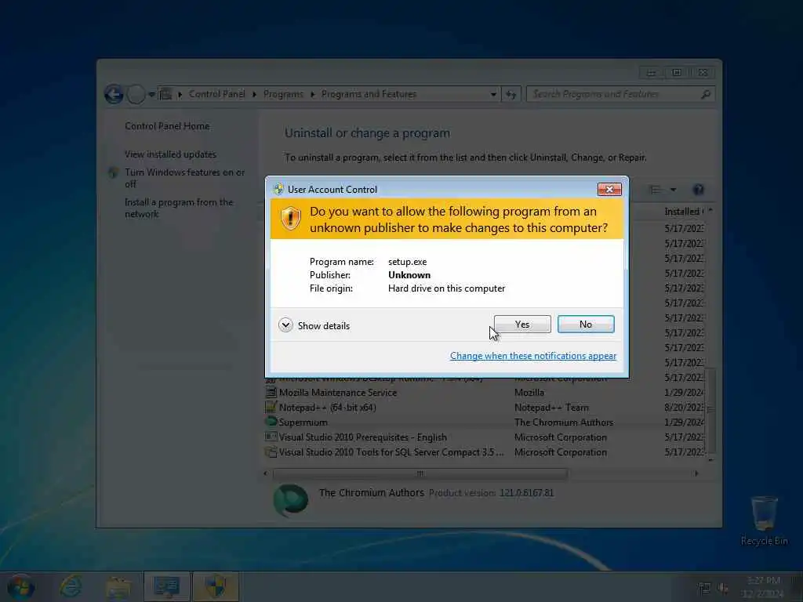
Task: Click product version 121.0.6167.81 in details pane
Action: tap(526, 493)
